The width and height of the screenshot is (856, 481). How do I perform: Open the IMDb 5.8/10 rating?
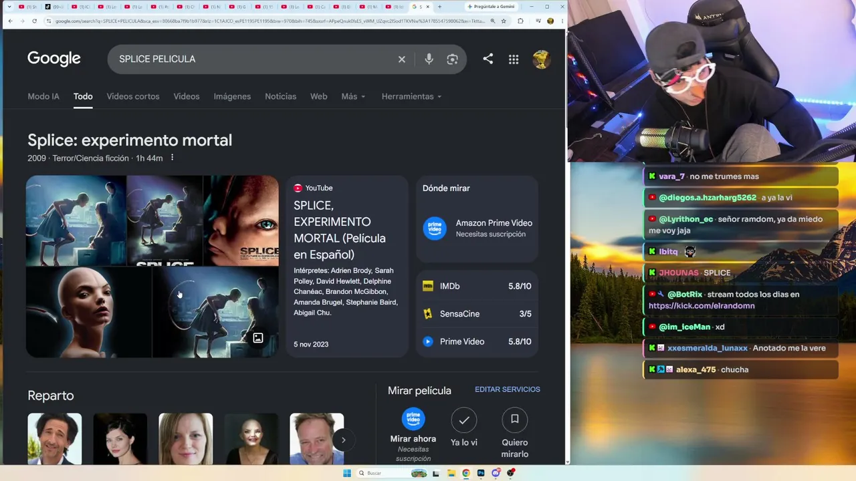pos(477,286)
